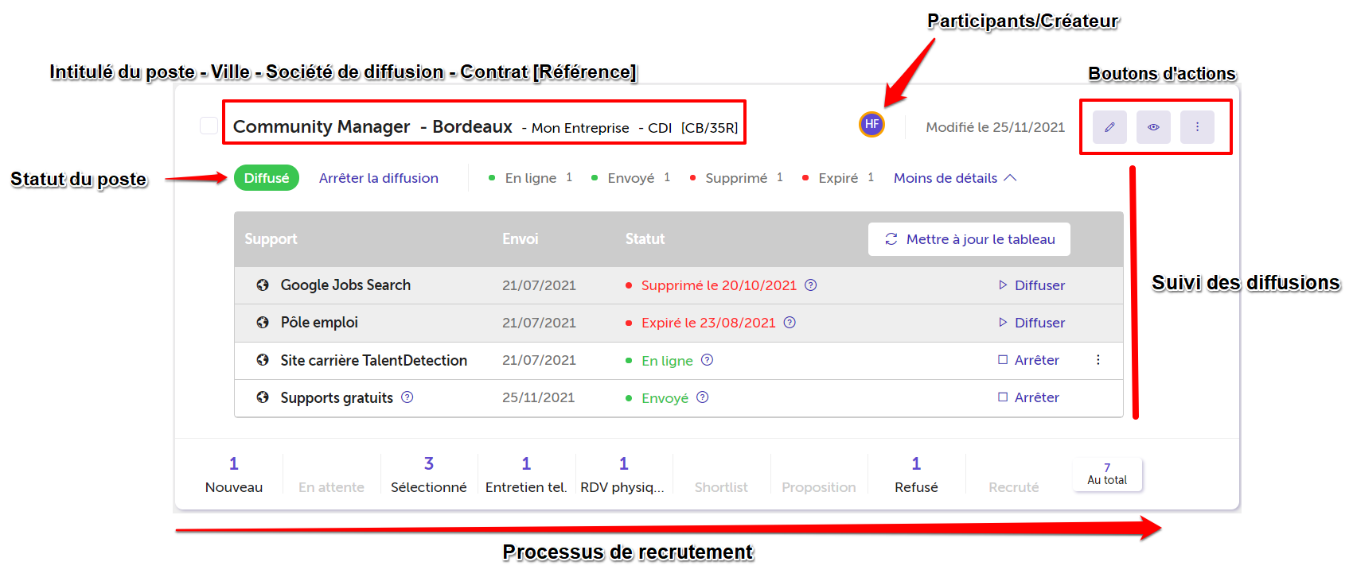The width and height of the screenshot is (1353, 581).
Task: Stop diffusion on Site carrière TalentDetection
Action: pos(1029,360)
